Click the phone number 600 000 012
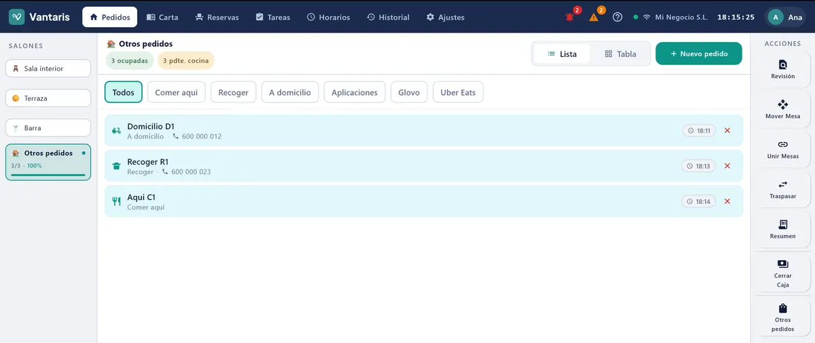The height and width of the screenshot is (343, 815). tap(202, 136)
